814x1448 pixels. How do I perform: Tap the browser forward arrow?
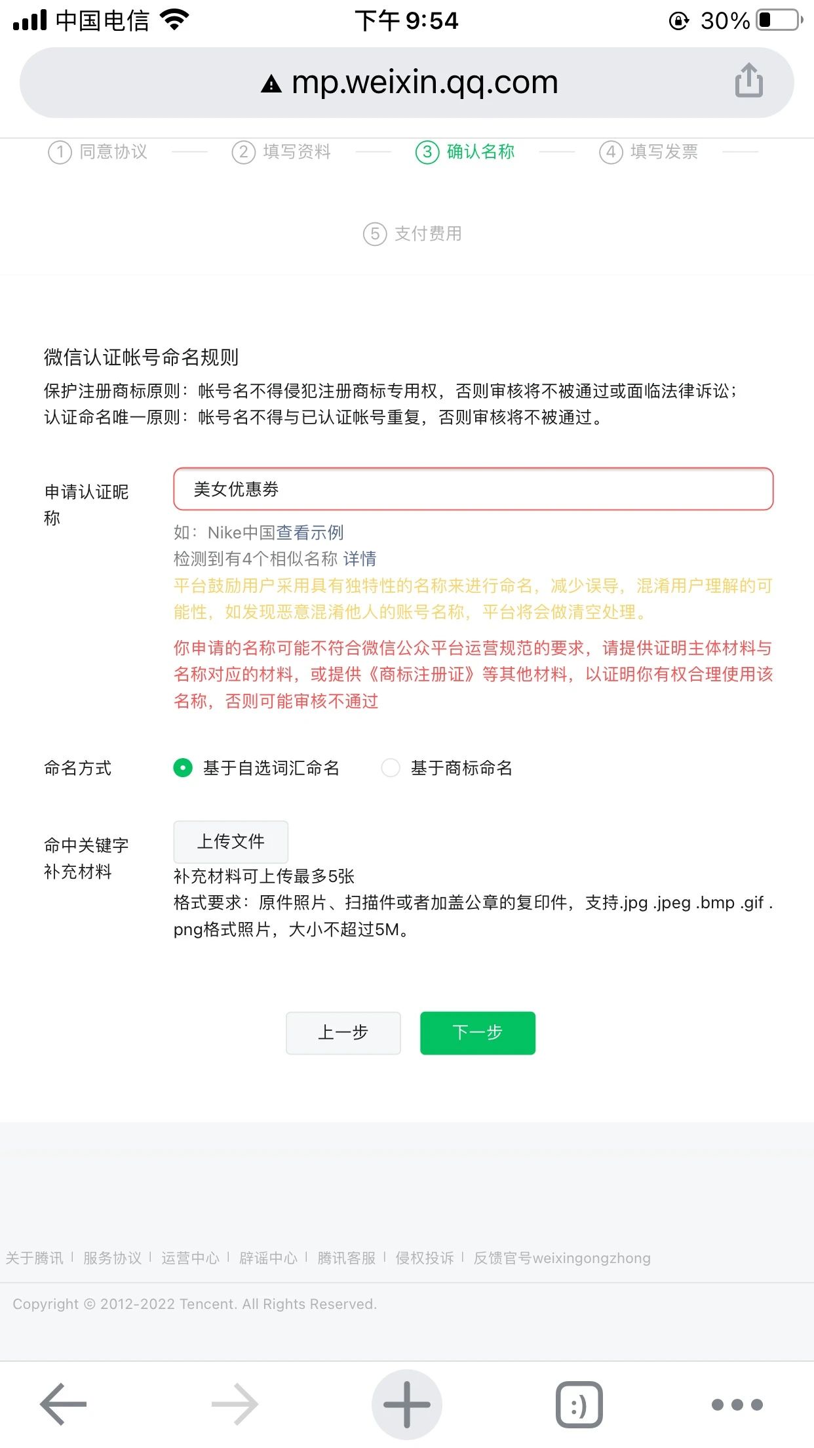pyautogui.click(x=235, y=1404)
